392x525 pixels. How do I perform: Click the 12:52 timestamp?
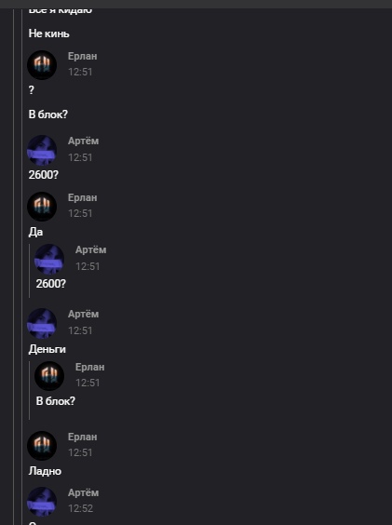click(x=80, y=508)
